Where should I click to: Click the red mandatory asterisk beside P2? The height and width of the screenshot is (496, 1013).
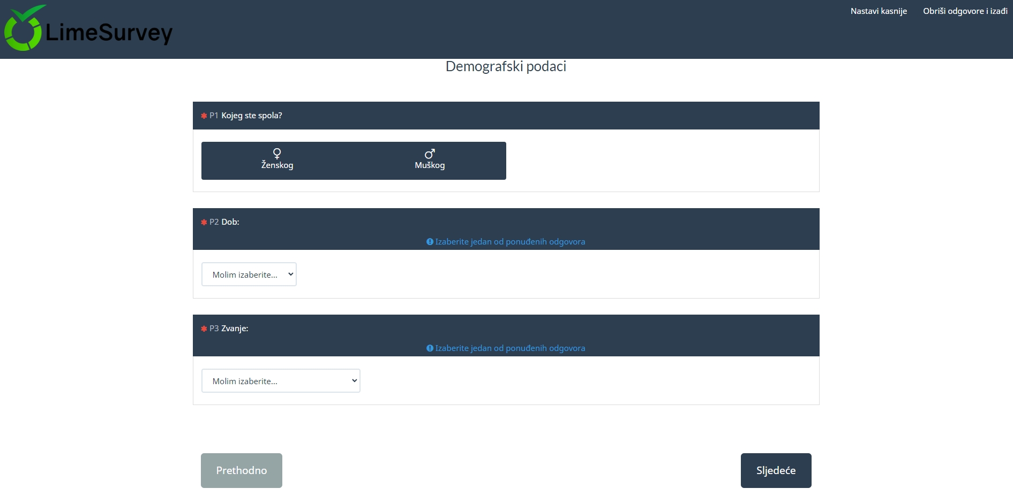pyautogui.click(x=204, y=222)
